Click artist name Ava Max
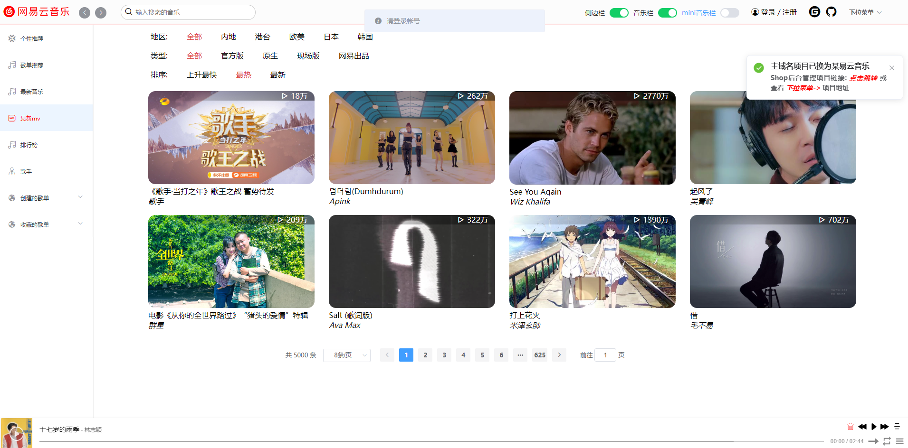This screenshot has height=448, width=908. pyautogui.click(x=345, y=326)
